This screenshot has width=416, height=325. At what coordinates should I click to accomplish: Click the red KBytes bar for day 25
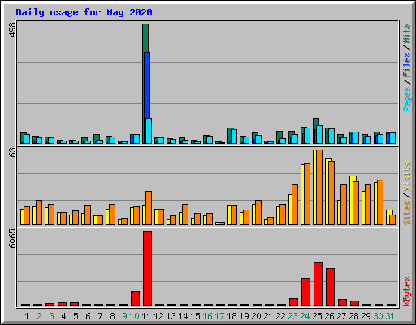(x=318, y=284)
